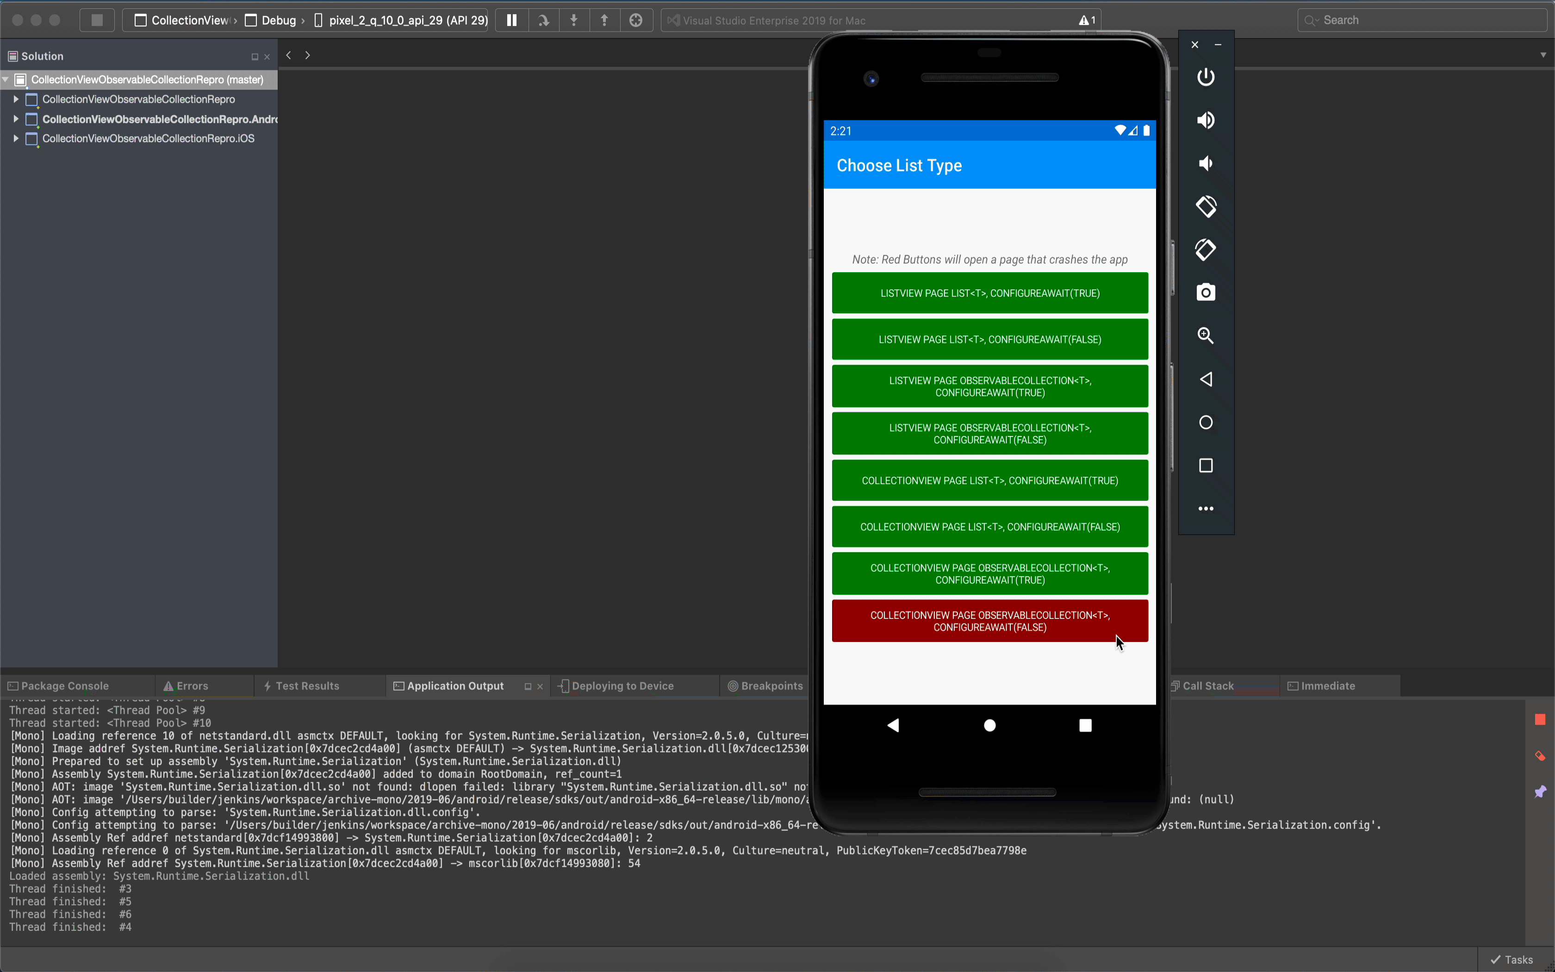The height and width of the screenshot is (972, 1555).
Task: Expand CollectionViewObservableCollectionRepro.iOS project
Action: coord(15,138)
